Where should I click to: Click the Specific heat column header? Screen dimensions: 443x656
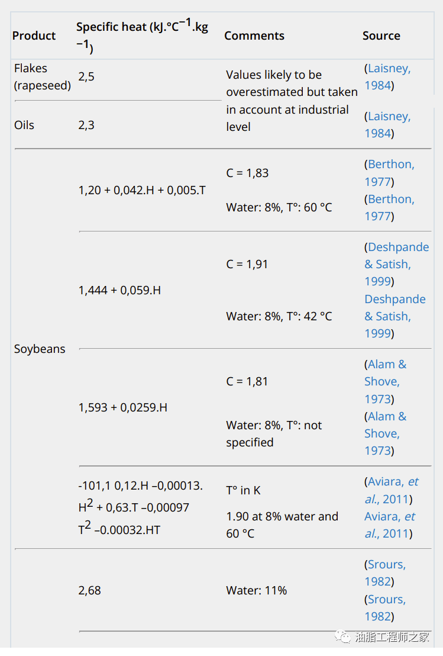(142, 36)
